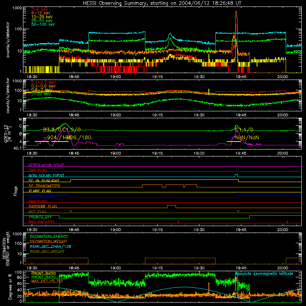Click the B3.8/0 flare annotation
This screenshot has width=306, height=306.
(x=52, y=130)
